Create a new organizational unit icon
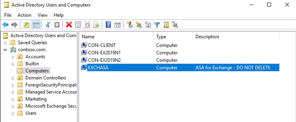Screen dimensions: 296x122 point(148,25)
